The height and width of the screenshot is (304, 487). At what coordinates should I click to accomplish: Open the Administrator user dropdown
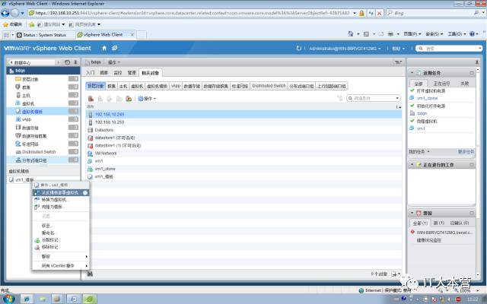click(345, 49)
